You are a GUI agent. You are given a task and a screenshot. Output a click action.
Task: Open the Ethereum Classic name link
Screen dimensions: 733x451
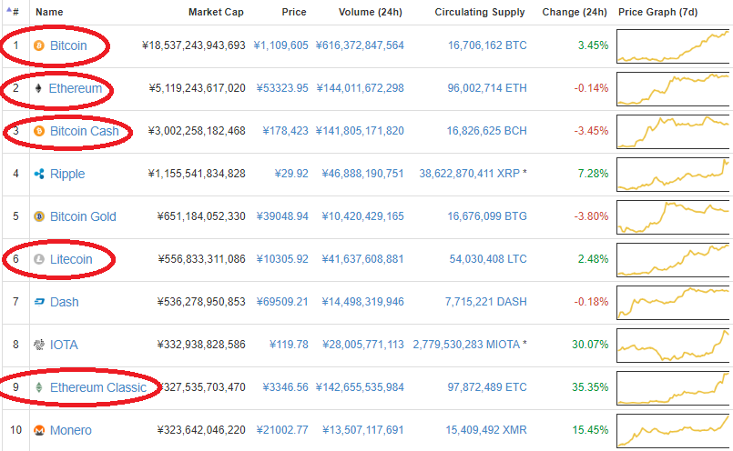pyautogui.click(x=98, y=387)
